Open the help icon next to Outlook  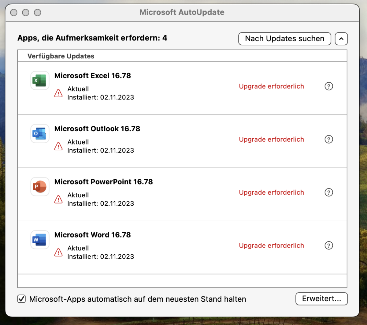[329, 139]
